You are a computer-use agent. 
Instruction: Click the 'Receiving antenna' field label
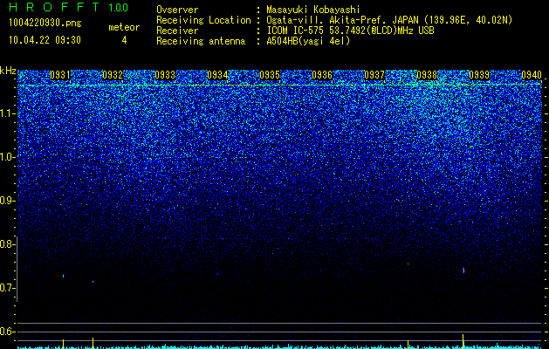click(x=201, y=41)
